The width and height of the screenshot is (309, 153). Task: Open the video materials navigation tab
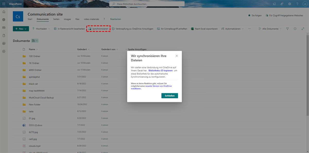[91, 19]
